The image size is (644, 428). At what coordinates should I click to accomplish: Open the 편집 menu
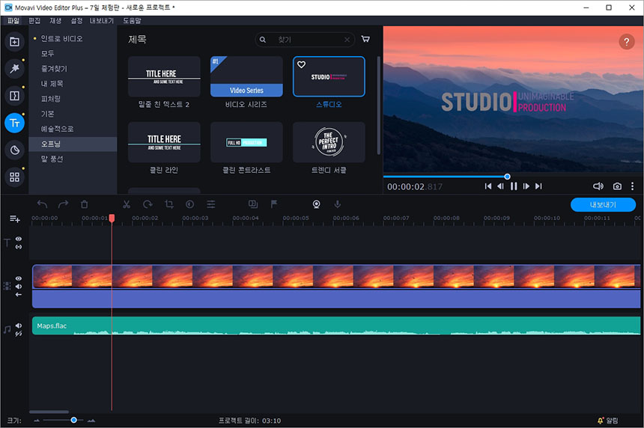pyautogui.click(x=34, y=20)
